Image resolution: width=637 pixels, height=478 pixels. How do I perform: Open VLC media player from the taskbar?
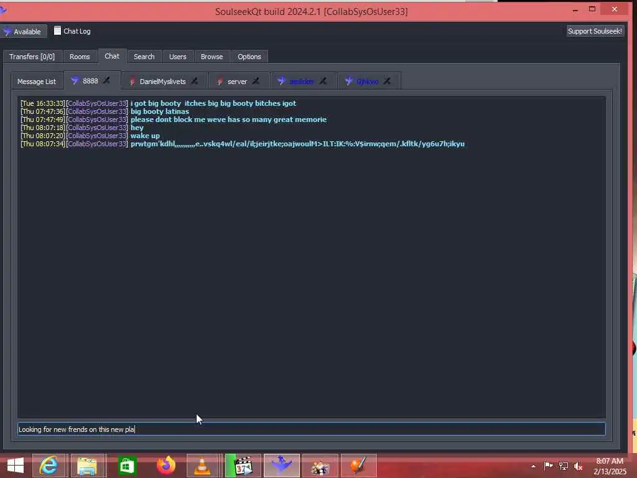pos(202,466)
